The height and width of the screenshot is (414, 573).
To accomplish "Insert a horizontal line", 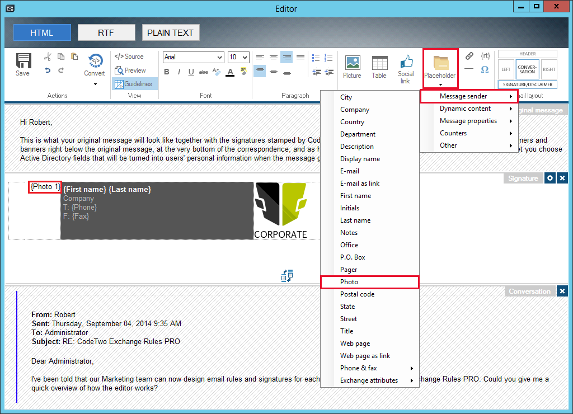I will click(x=469, y=69).
